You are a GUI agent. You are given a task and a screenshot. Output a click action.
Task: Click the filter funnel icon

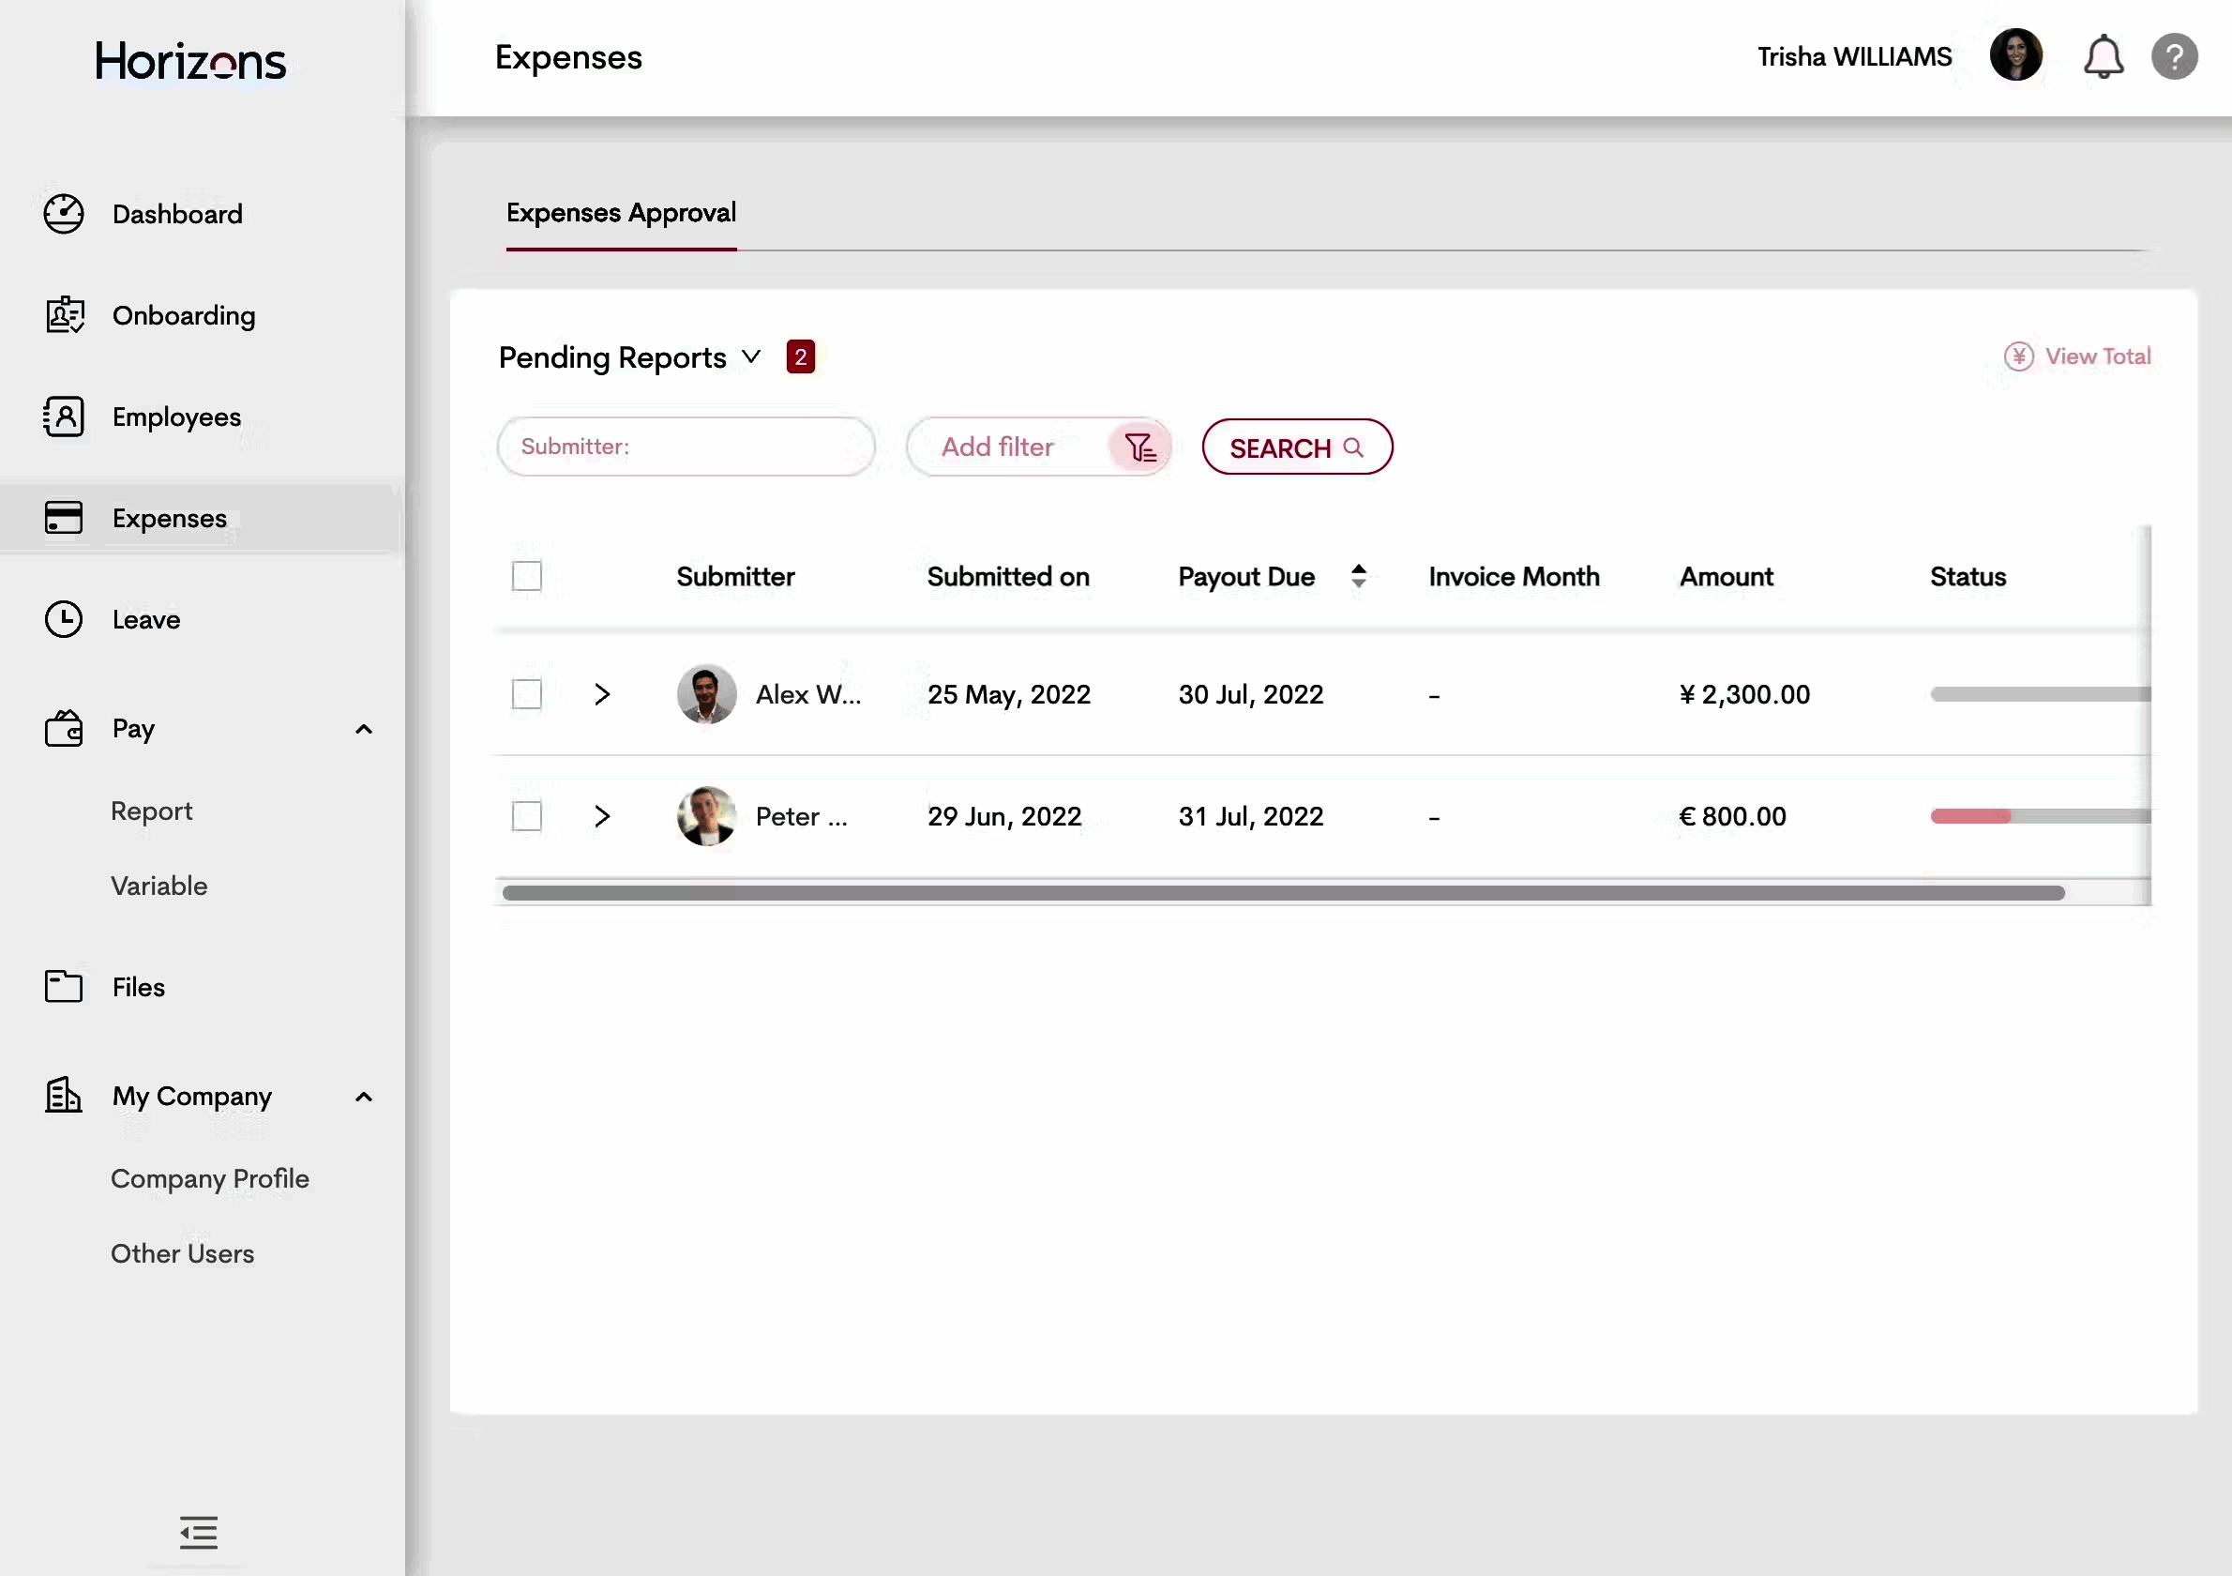pos(1139,447)
